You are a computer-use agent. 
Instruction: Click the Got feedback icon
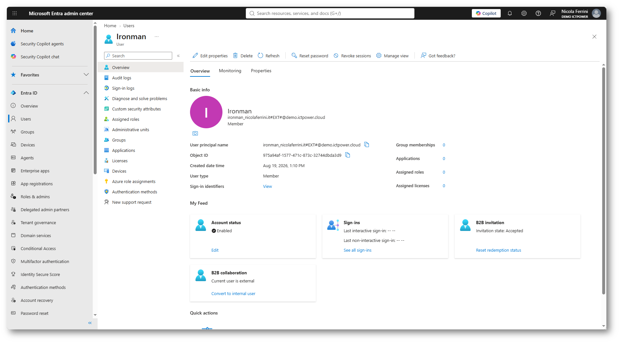pos(423,55)
